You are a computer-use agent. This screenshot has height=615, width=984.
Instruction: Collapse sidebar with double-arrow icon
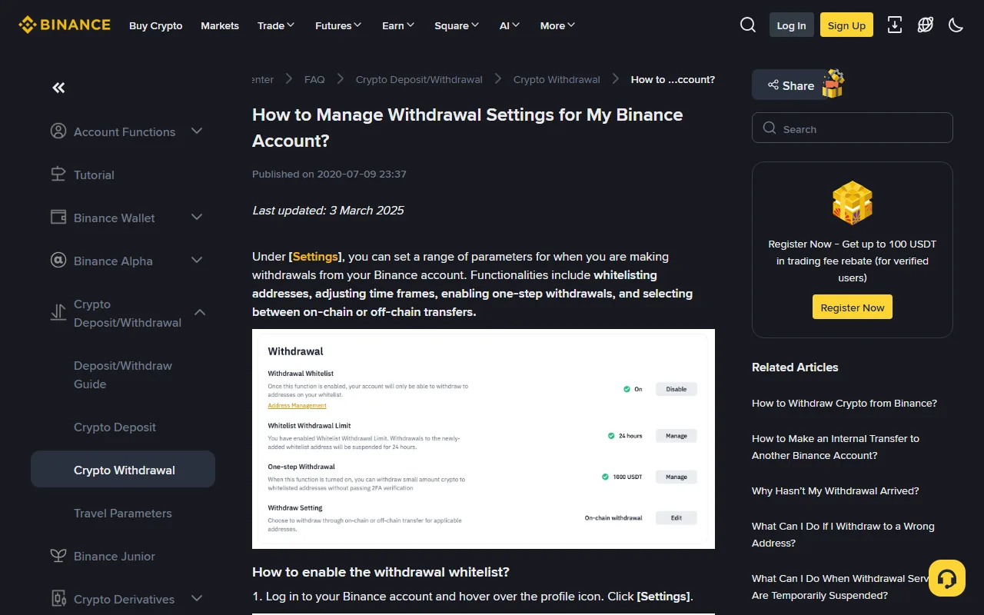[58, 88]
